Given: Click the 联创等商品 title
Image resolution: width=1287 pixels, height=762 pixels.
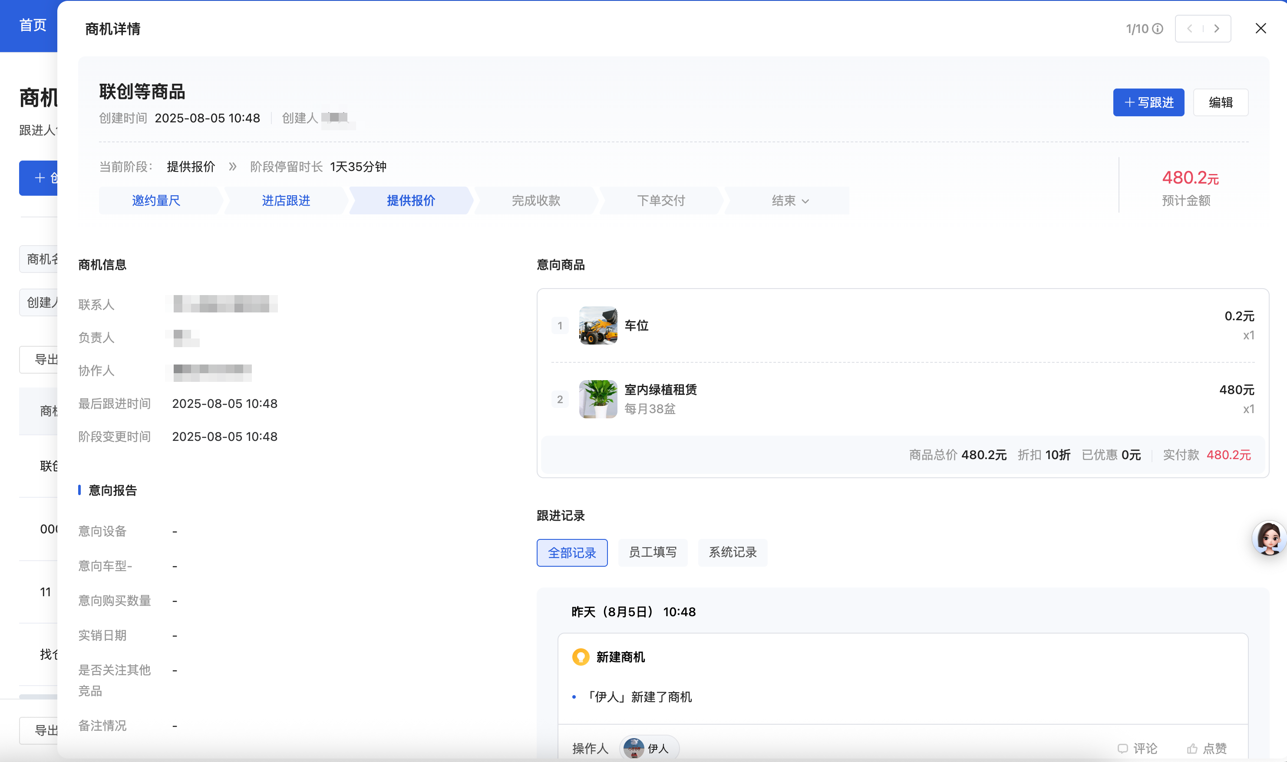Looking at the screenshot, I should coord(142,92).
